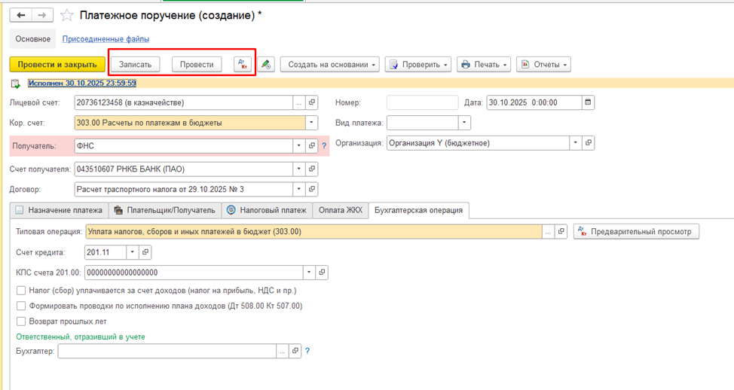Switch to Оплата ЖКХ tab
Image resolution: width=734 pixels, height=390 pixels.
pyautogui.click(x=341, y=210)
